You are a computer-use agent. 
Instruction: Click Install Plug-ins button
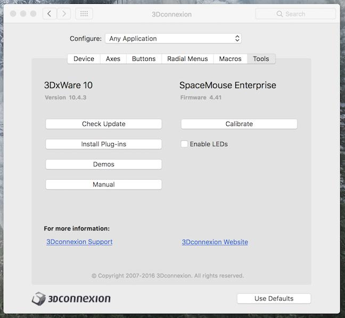tap(104, 144)
